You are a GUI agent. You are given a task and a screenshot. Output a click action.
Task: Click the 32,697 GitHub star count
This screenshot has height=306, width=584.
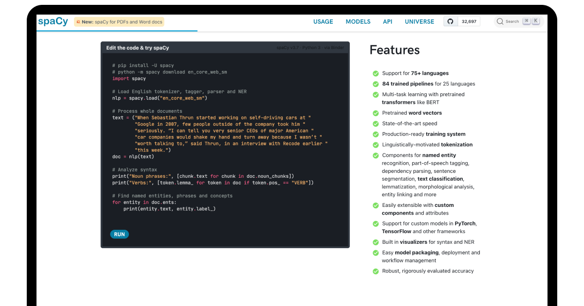pos(469,21)
